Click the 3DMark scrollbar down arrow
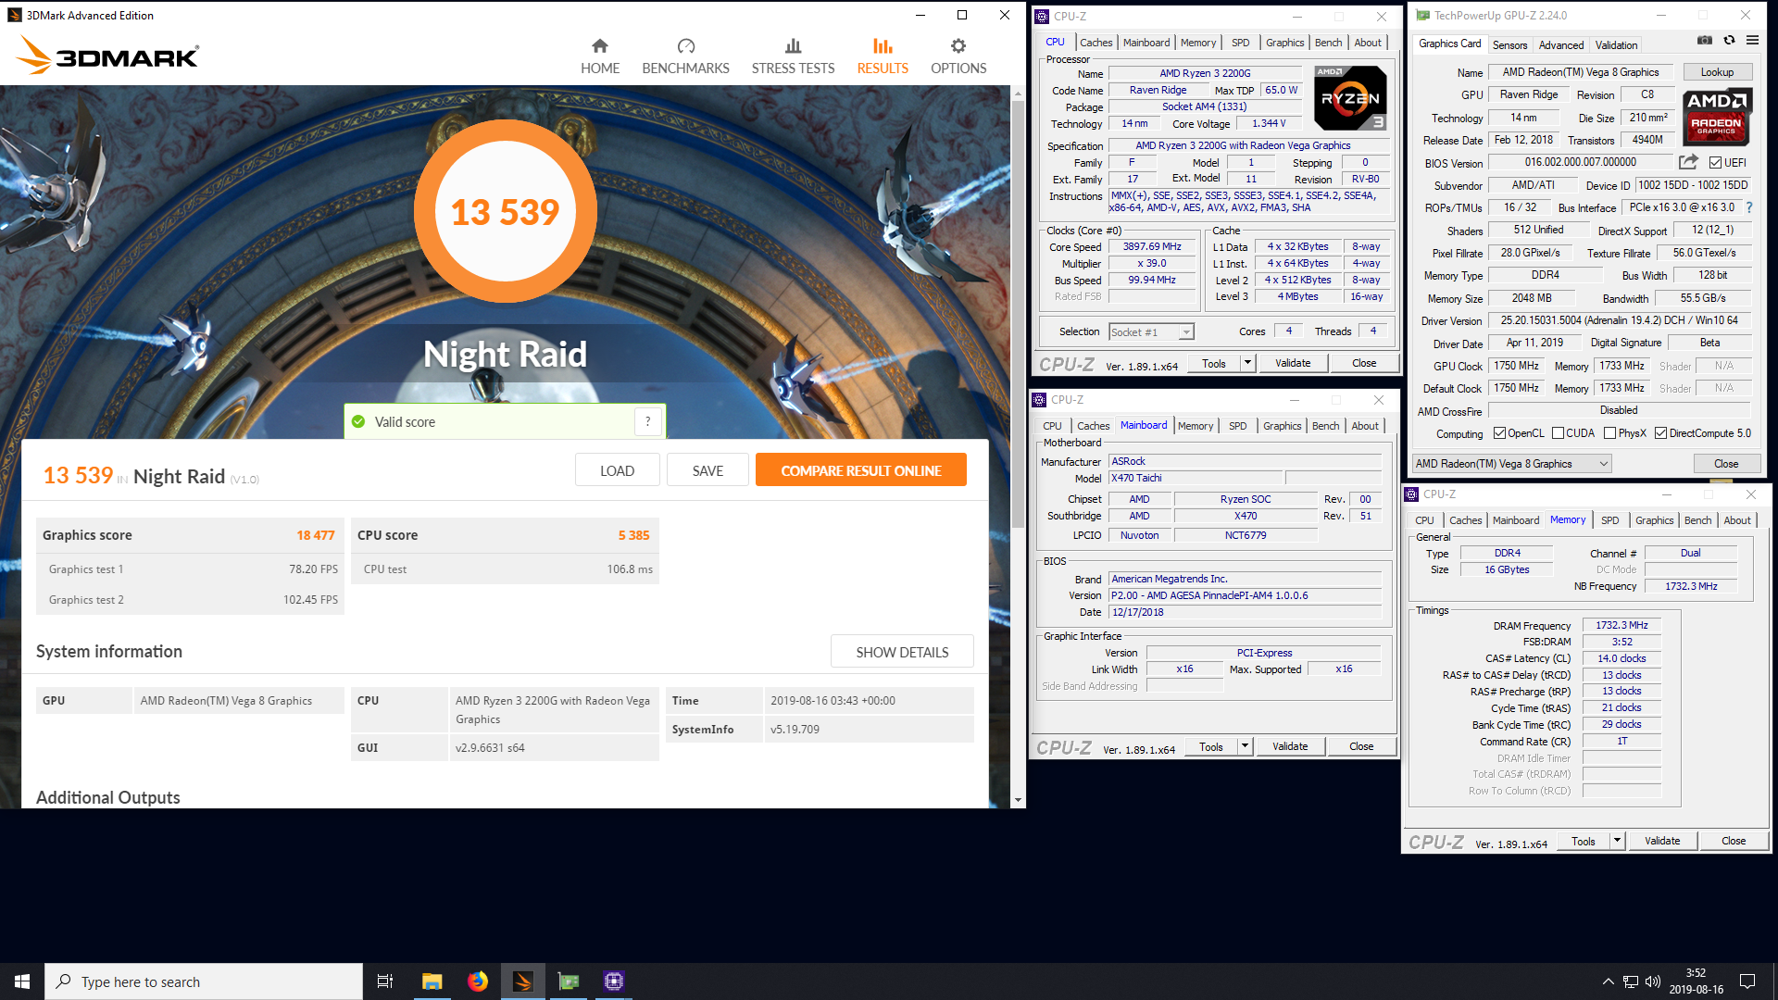The width and height of the screenshot is (1778, 1000). click(1018, 800)
